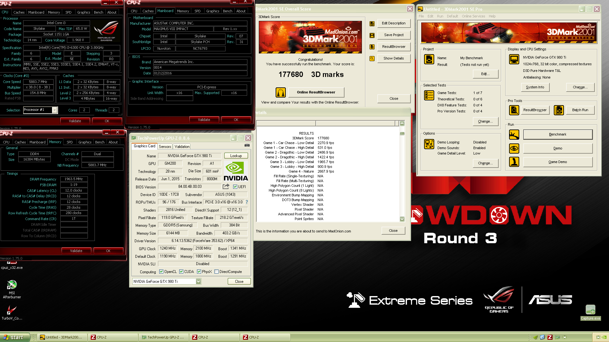Open the cpuz_x32.exe desktop icon

click(x=12, y=266)
